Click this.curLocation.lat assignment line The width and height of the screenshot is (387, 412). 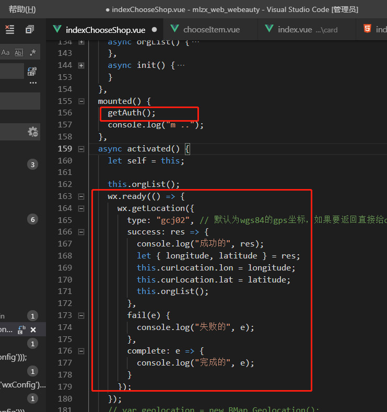pos(214,280)
